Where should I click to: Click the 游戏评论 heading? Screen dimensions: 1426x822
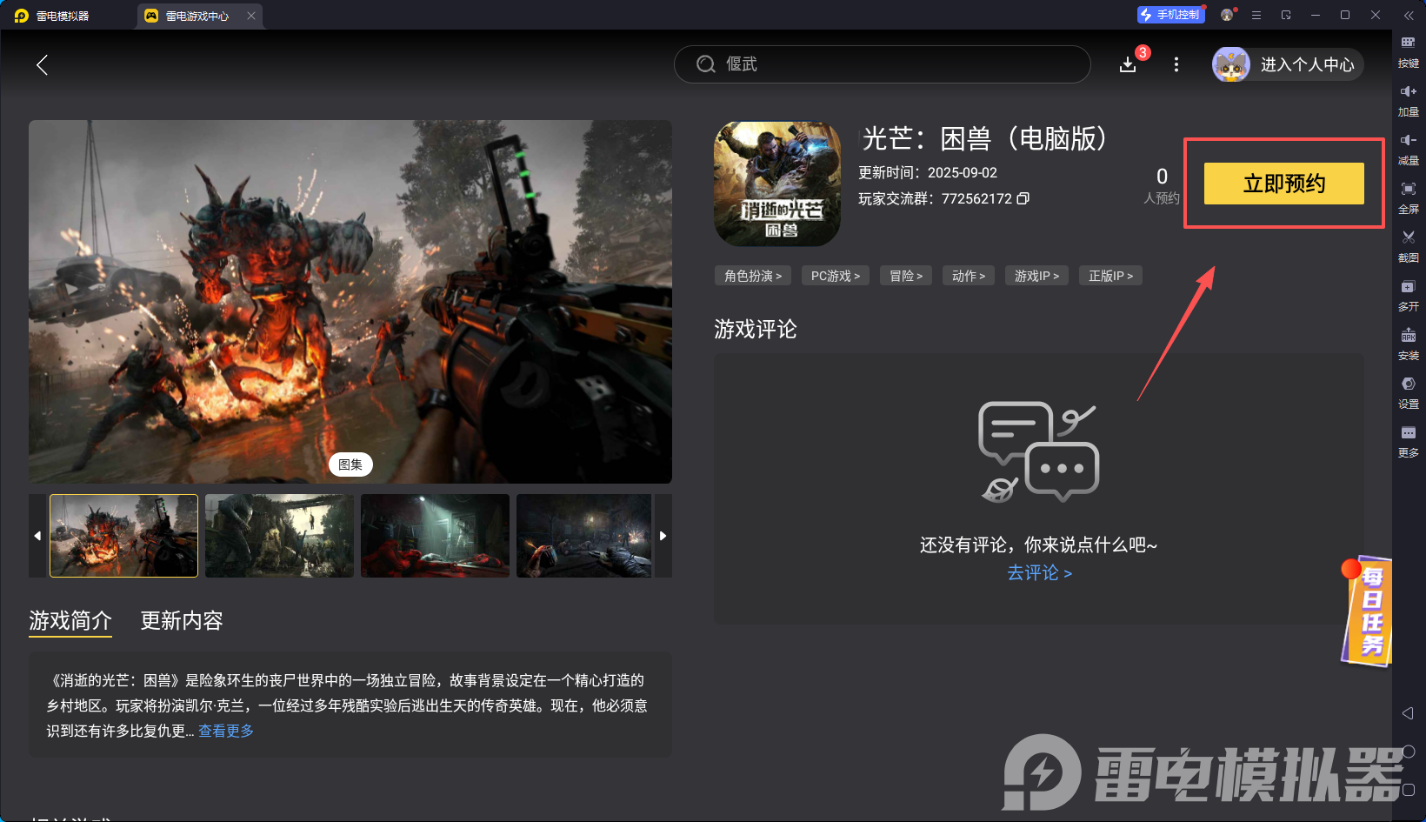(756, 329)
